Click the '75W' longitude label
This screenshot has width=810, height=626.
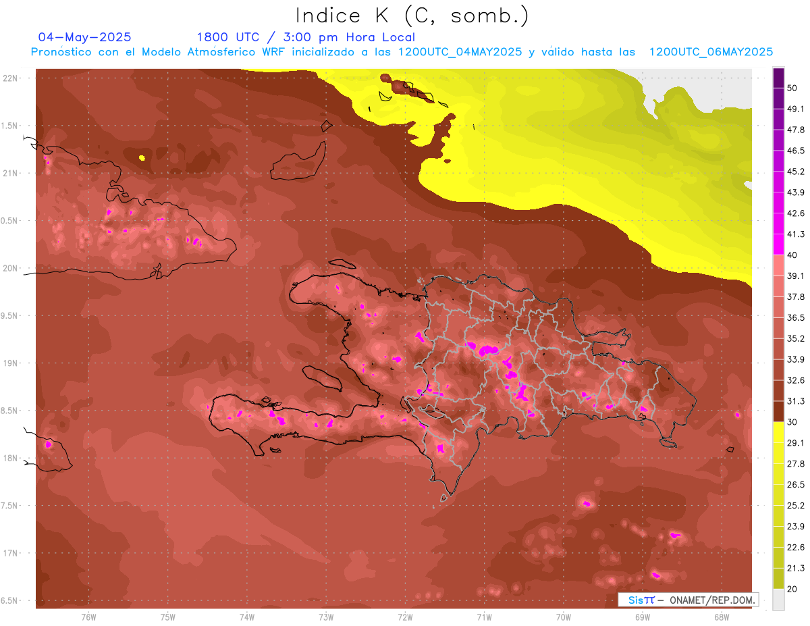pyautogui.click(x=168, y=617)
